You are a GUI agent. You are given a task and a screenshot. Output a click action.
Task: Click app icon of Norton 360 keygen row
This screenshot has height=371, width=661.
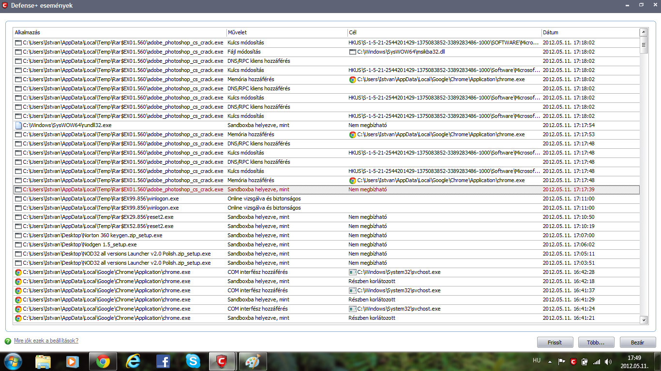pyautogui.click(x=18, y=235)
